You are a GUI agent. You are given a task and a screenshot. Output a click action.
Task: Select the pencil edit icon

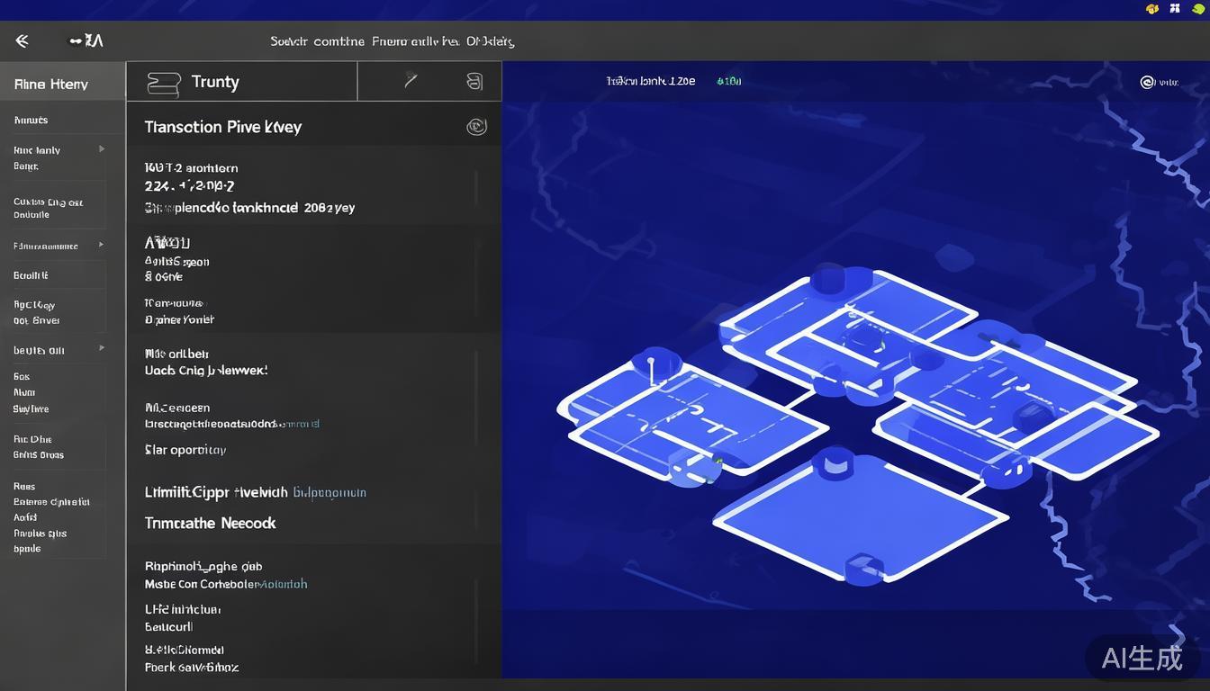pyautogui.click(x=411, y=81)
